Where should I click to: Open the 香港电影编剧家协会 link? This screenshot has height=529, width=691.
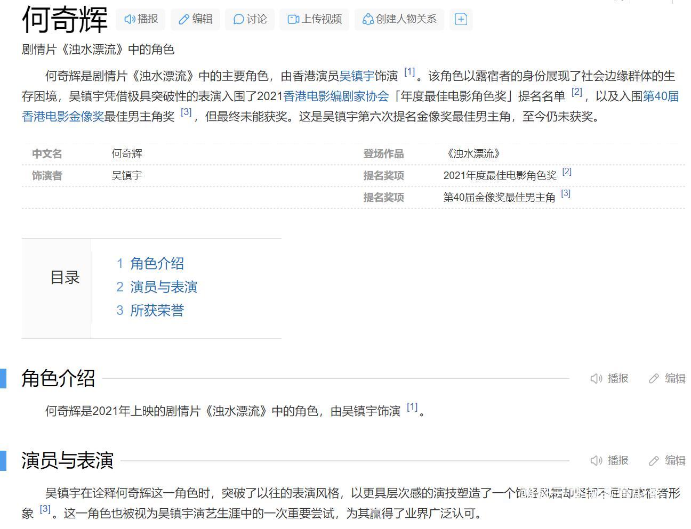336,96
